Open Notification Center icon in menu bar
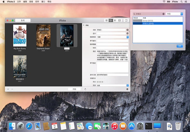190x132 pixels. coord(185,2)
